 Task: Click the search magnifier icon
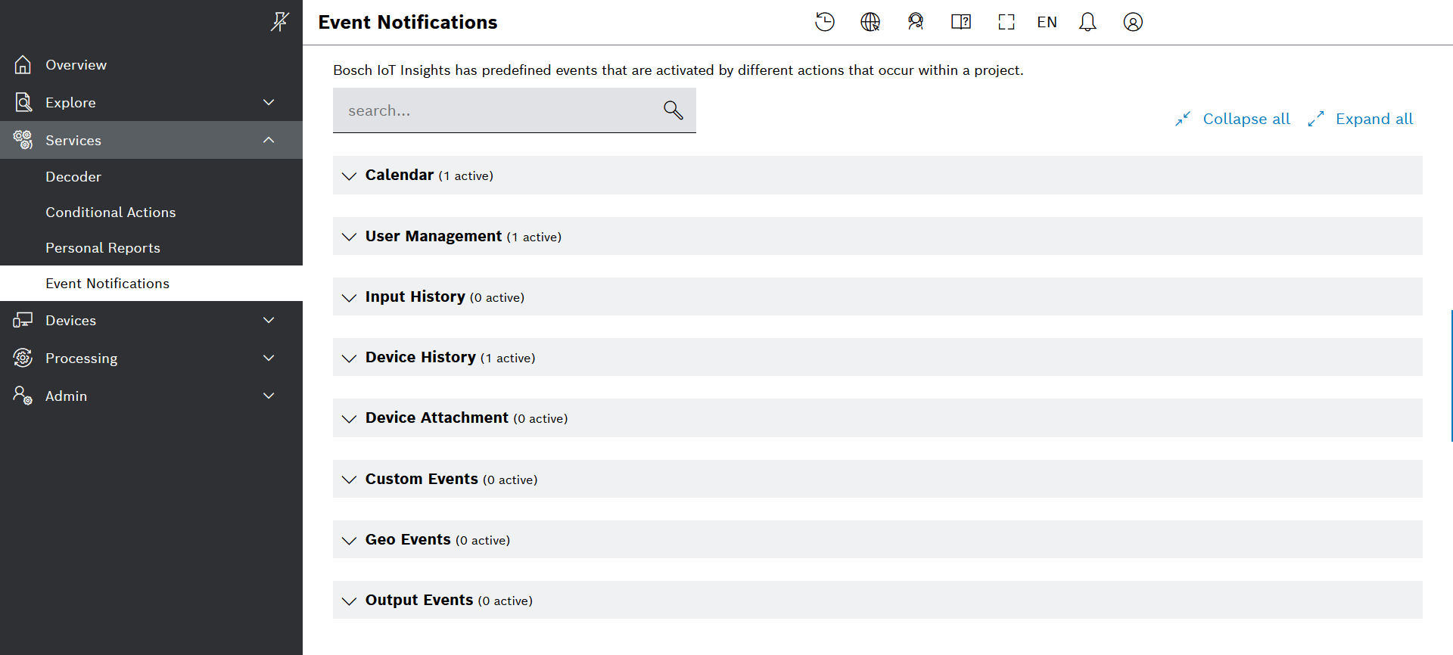(673, 110)
